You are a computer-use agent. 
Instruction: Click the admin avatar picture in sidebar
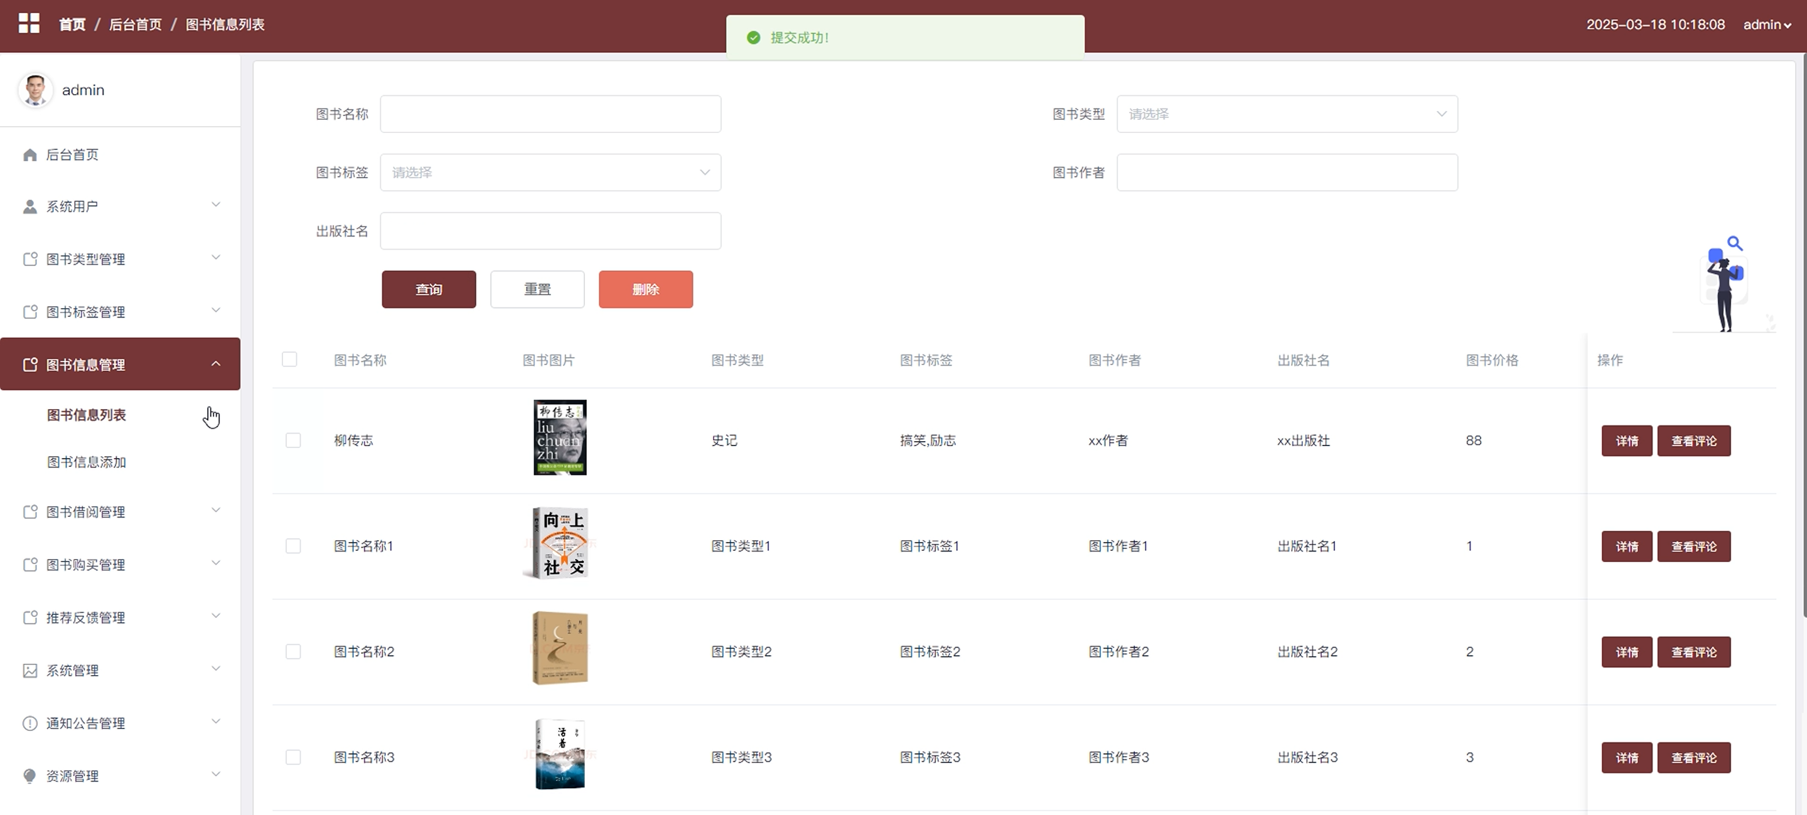coord(35,90)
